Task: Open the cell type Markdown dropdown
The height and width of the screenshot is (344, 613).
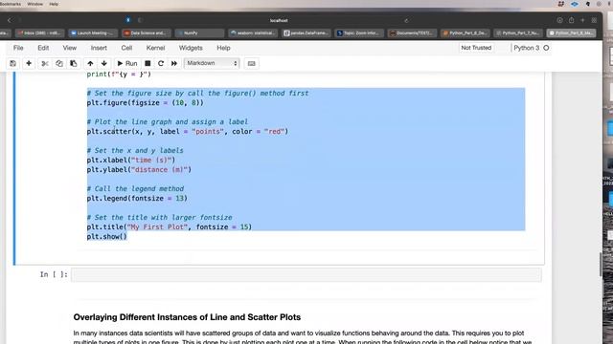Action: point(212,63)
